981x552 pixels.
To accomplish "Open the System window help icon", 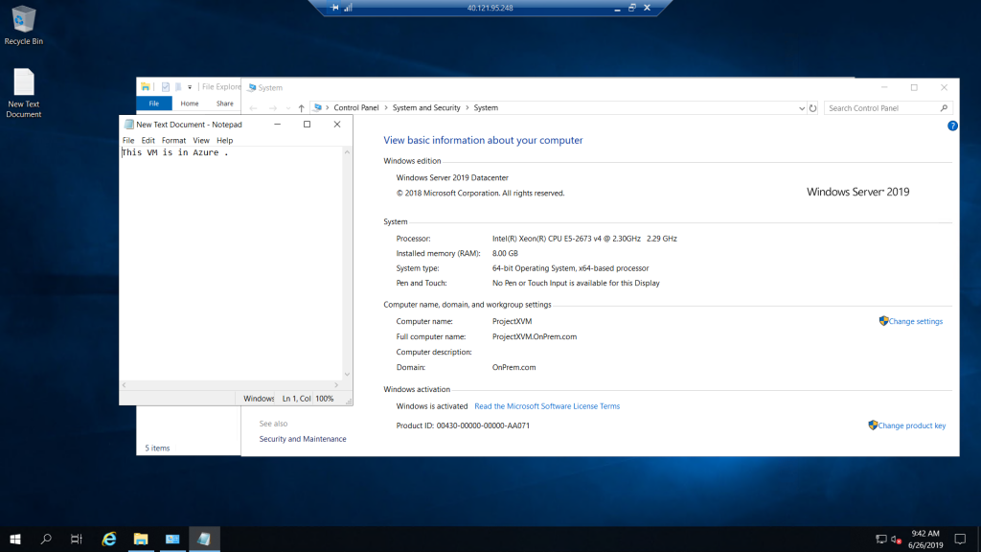I will pyautogui.click(x=952, y=126).
